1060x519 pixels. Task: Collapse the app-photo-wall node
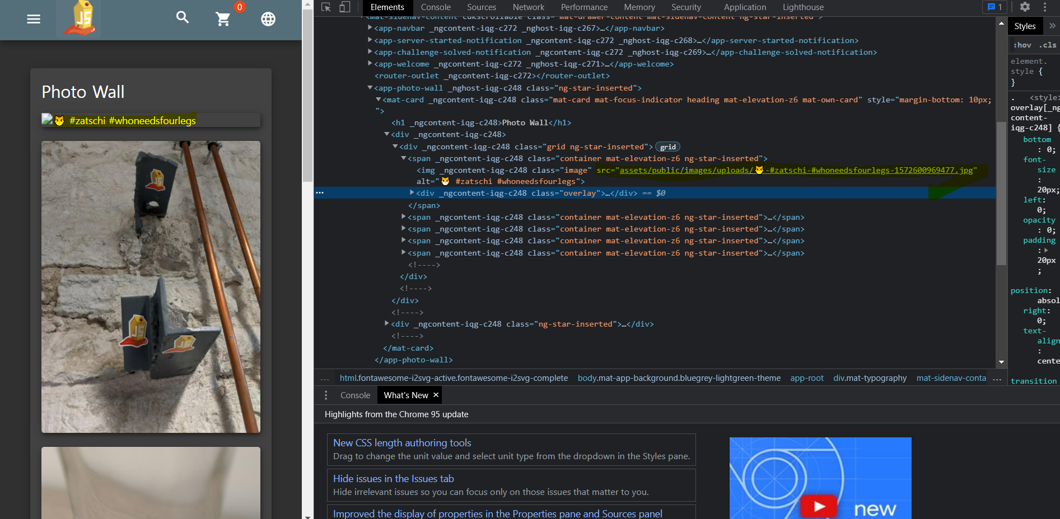click(370, 87)
